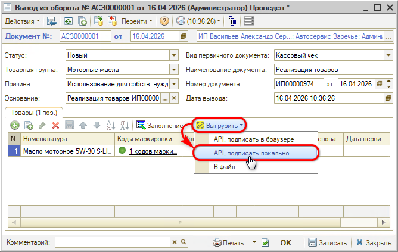Select 'API, подписать локально' menu item
Viewport: 398px width, 252px height.
(x=251, y=153)
